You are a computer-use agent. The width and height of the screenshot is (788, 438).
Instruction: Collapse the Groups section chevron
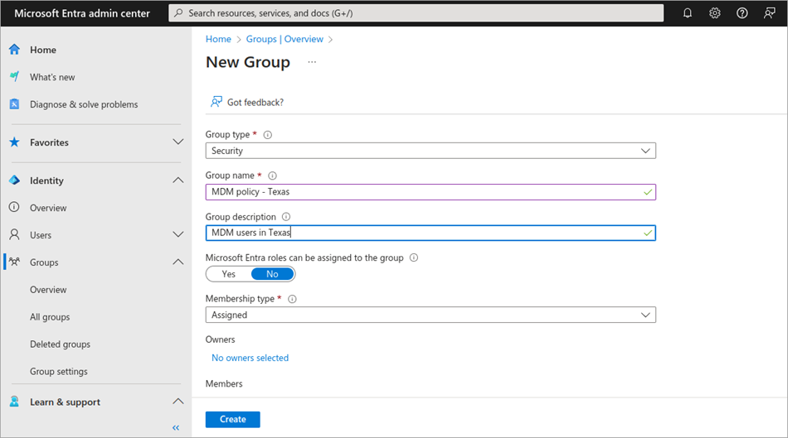pos(178,262)
